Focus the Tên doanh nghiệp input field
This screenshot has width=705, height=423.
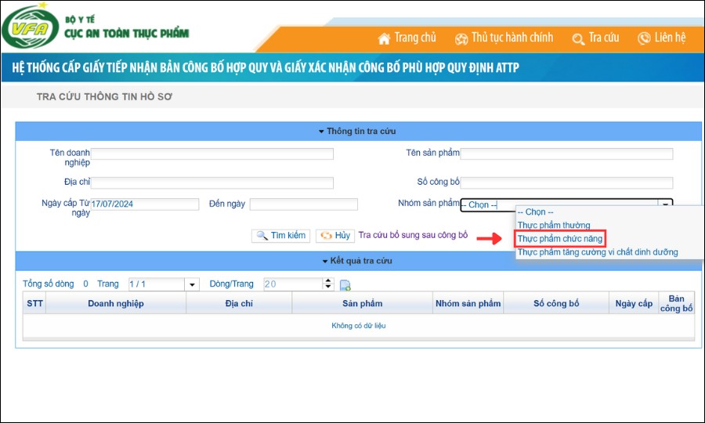point(212,154)
